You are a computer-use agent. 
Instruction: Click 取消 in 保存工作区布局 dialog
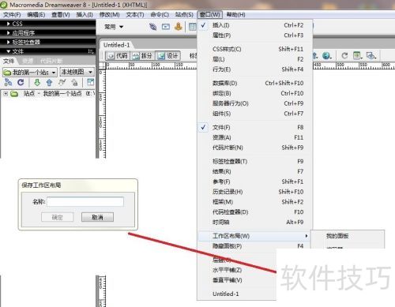[97, 217]
